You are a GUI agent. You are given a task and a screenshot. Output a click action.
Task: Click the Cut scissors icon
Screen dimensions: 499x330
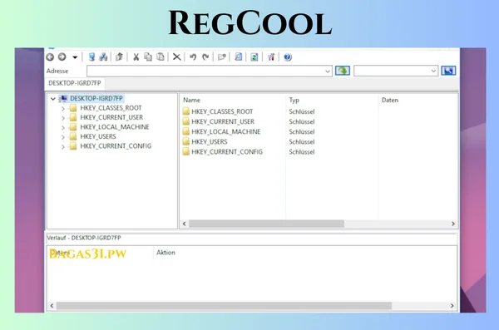click(x=136, y=57)
